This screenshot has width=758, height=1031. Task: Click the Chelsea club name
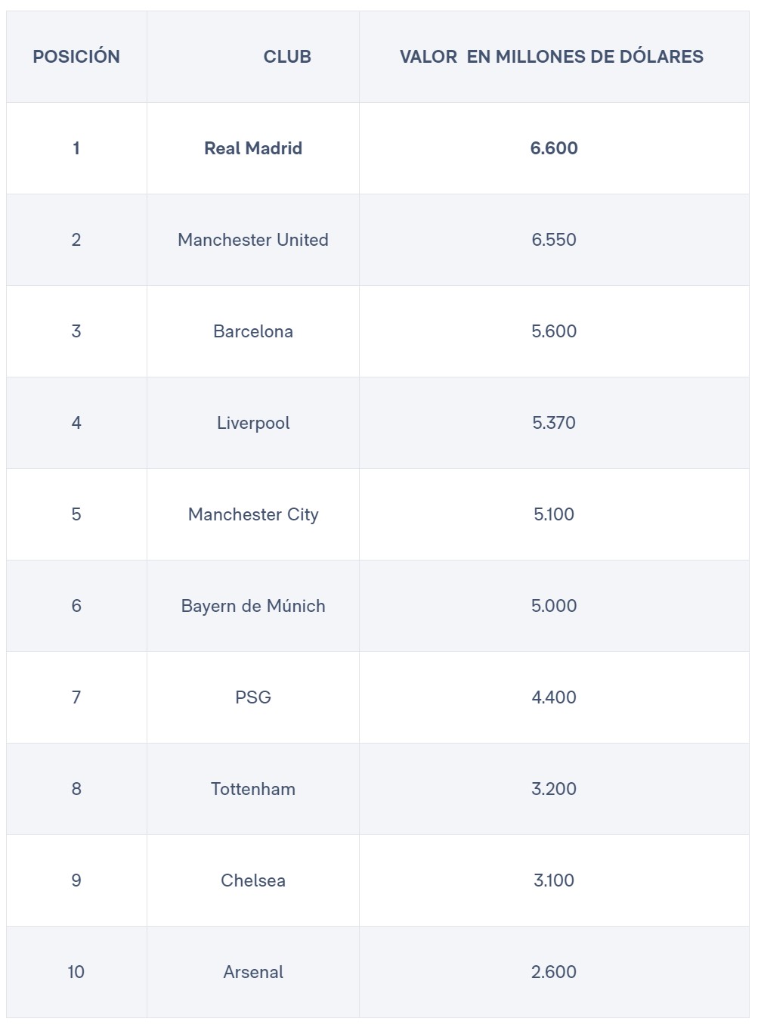point(253,880)
